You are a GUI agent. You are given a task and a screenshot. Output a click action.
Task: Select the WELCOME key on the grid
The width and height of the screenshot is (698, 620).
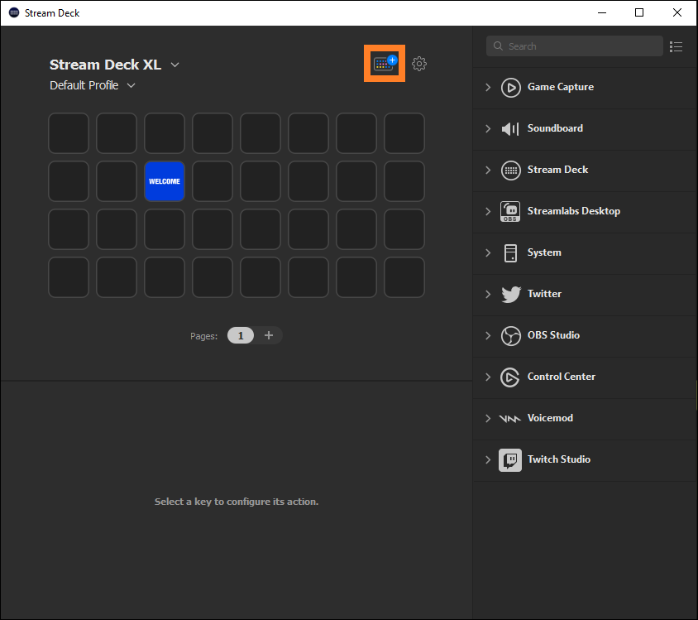pos(164,181)
